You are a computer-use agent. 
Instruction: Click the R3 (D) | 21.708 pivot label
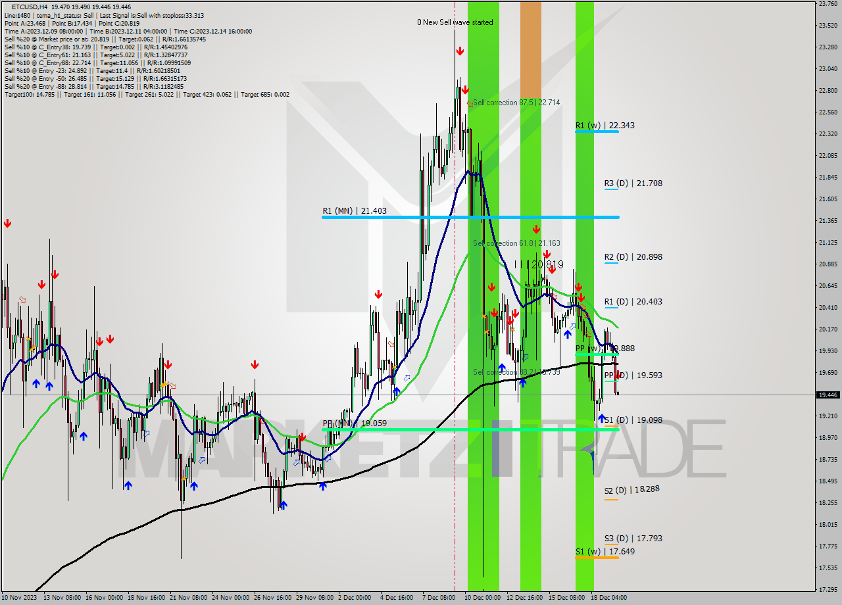[633, 183]
